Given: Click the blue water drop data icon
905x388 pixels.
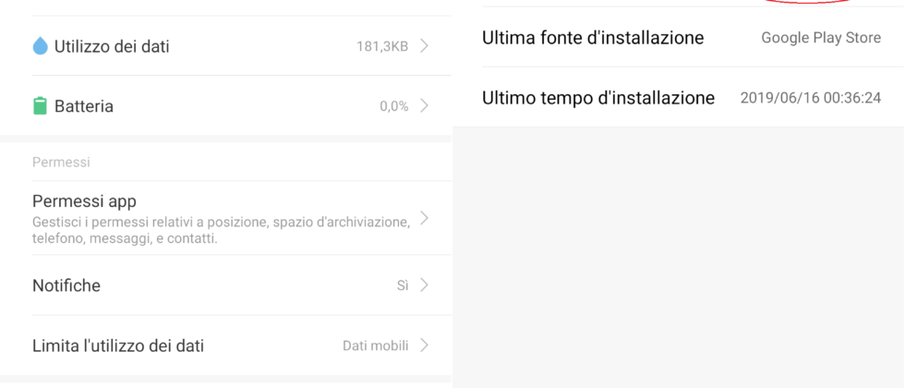Looking at the screenshot, I should coord(40,46).
